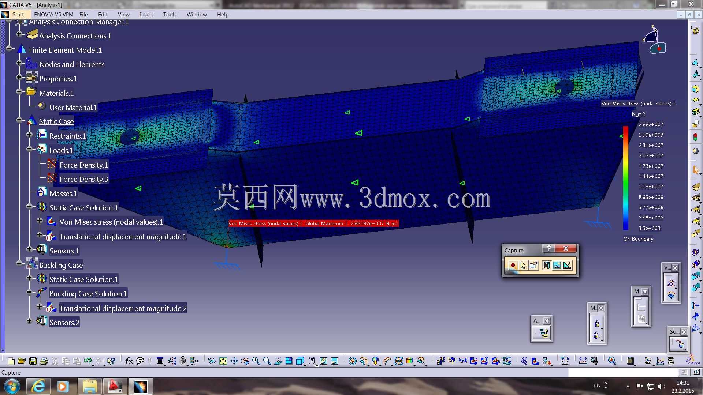Viewport: 703px width, 395px height.
Task: Select Properties.1 in the tree
Action: click(x=58, y=79)
